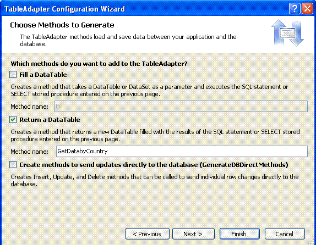This screenshot has width=316, height=245.
Task: Click the TableAdapter Configuration Wizard title bar
Action: pos(145,9)
